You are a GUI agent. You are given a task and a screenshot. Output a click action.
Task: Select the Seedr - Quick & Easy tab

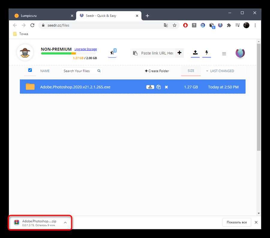(x=109, y=16)
